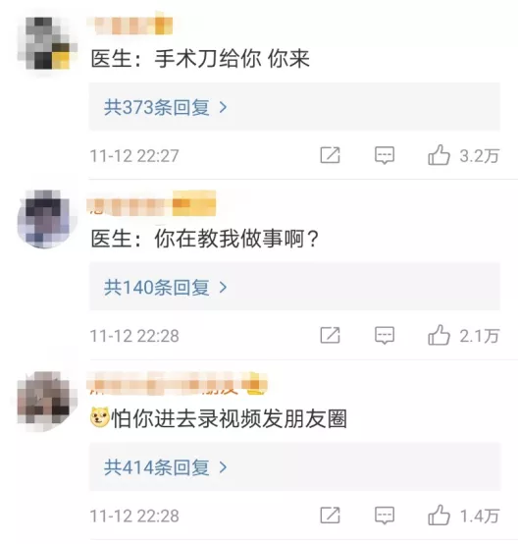Open second commenter's avatar
Screen dimensions: 518x544
pyautogui.click(x=46, y=219)
